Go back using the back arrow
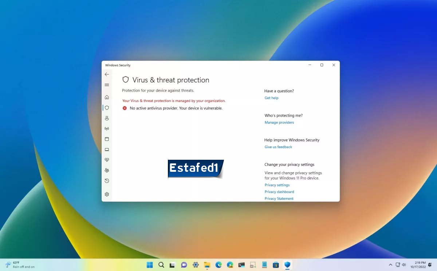 click(107, 74)
